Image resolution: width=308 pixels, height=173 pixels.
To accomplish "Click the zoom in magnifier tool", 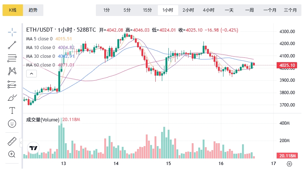I will click(12, 154).
